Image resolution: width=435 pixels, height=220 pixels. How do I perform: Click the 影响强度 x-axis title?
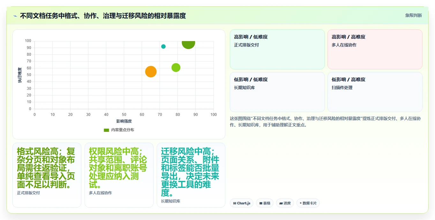click(x=124, y=121)
